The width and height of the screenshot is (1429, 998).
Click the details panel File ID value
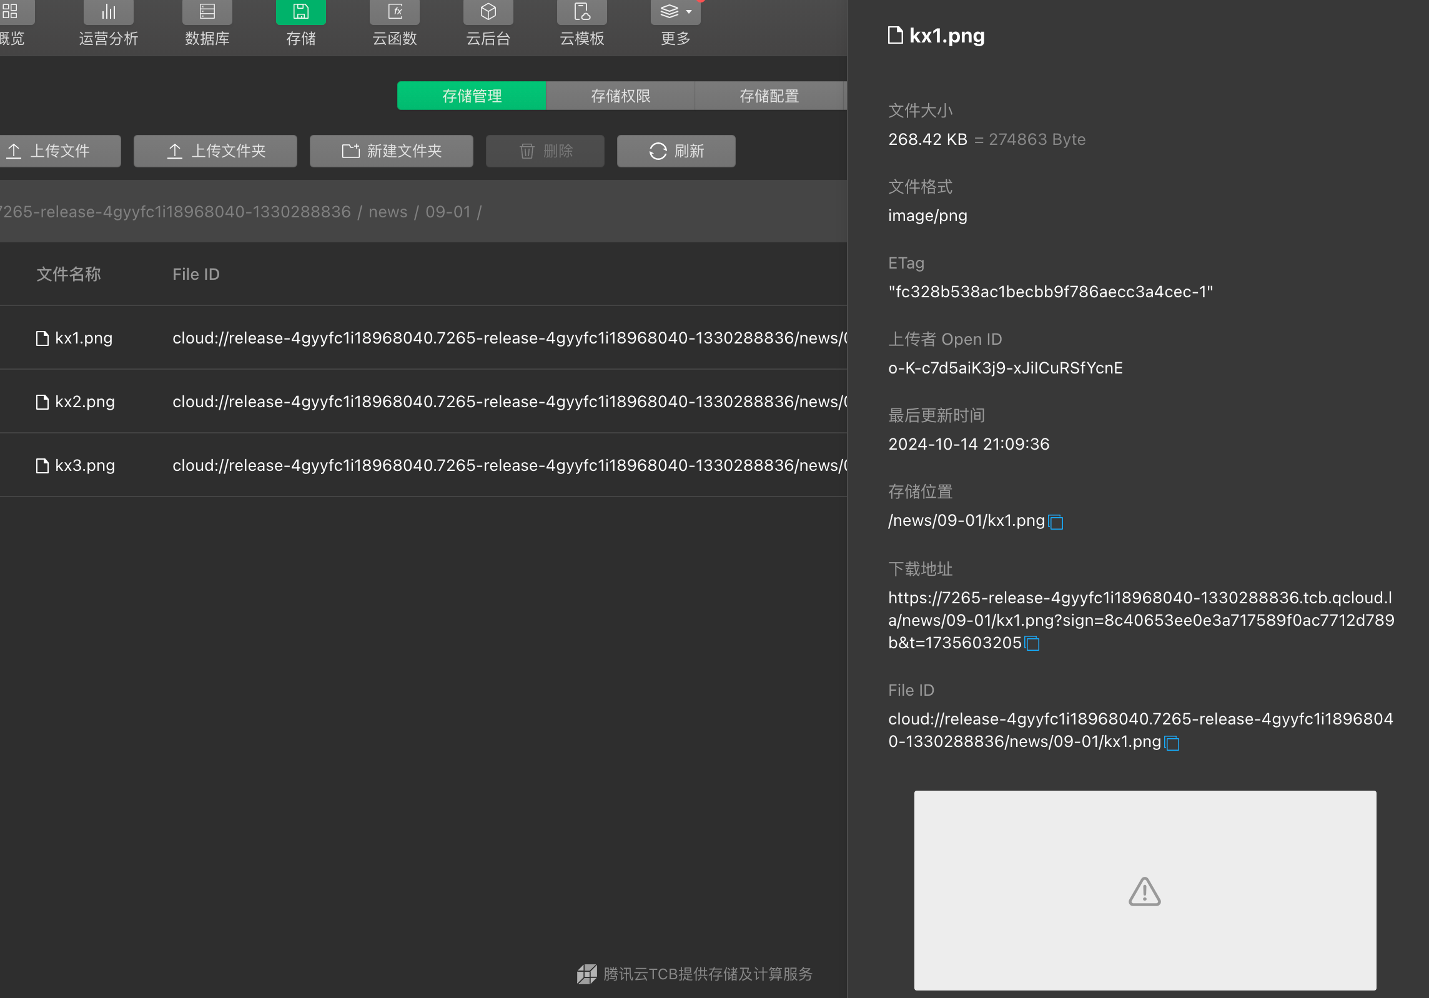(x=1140, y=730)
